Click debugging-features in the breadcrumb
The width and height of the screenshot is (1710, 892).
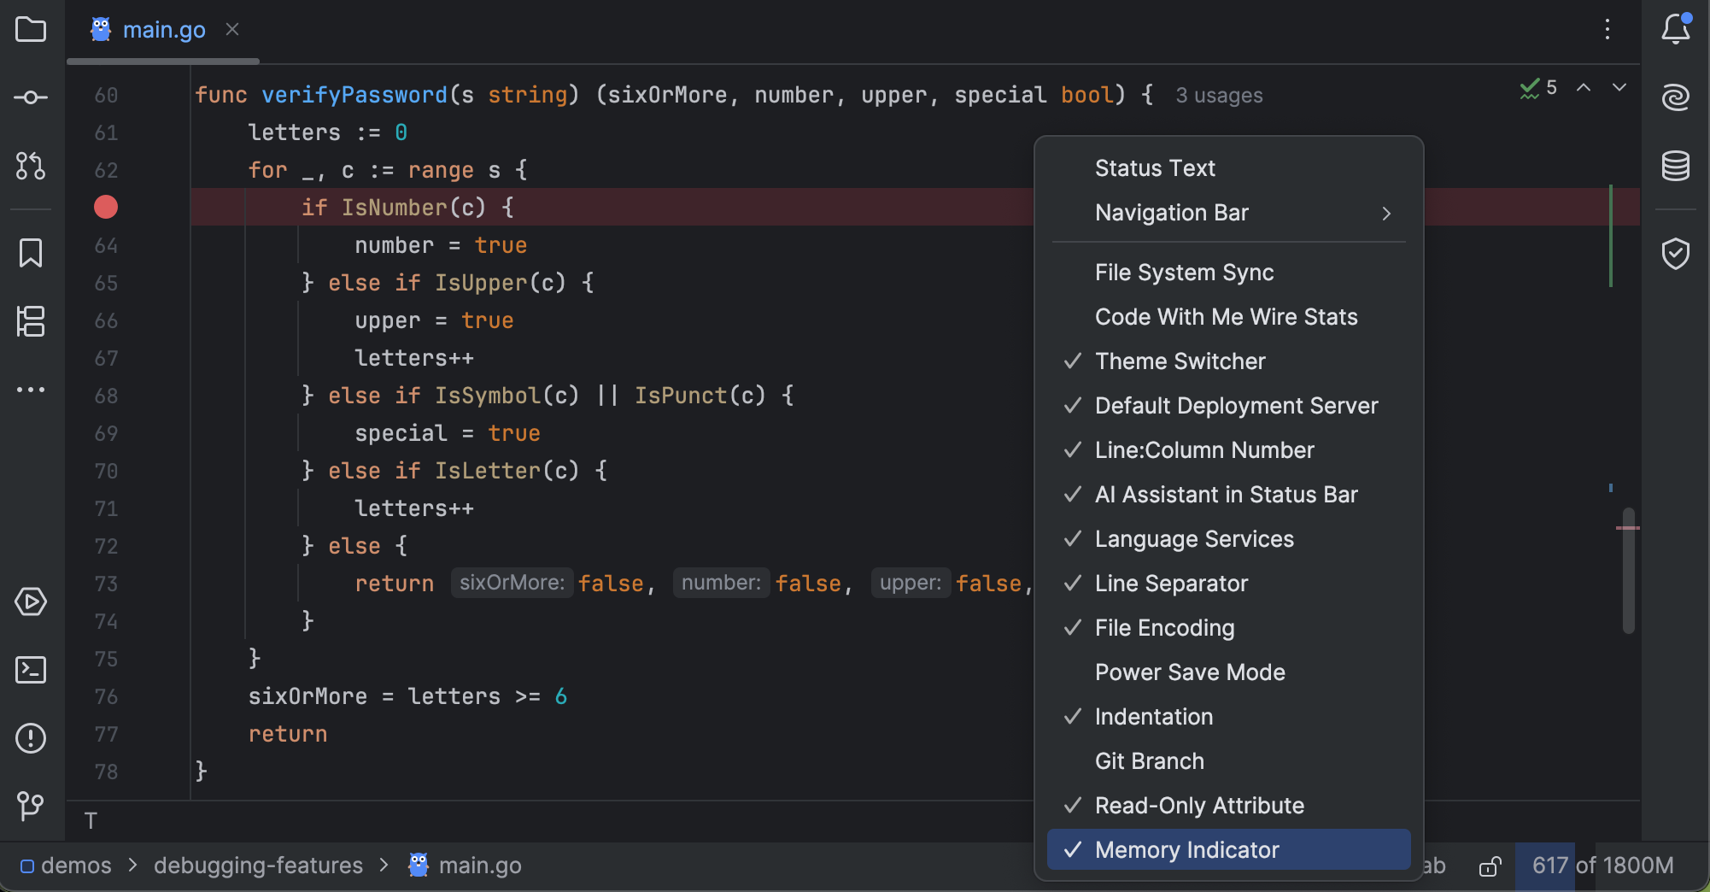pyautogui.click(x=258, y=866)
